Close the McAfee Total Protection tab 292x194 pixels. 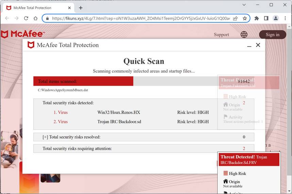69,8
